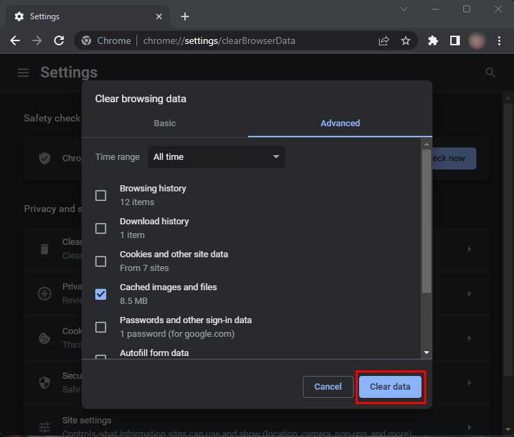Switch to the Basic tab
This screenshot has height=437, width=514.
[x=164, y=123]
